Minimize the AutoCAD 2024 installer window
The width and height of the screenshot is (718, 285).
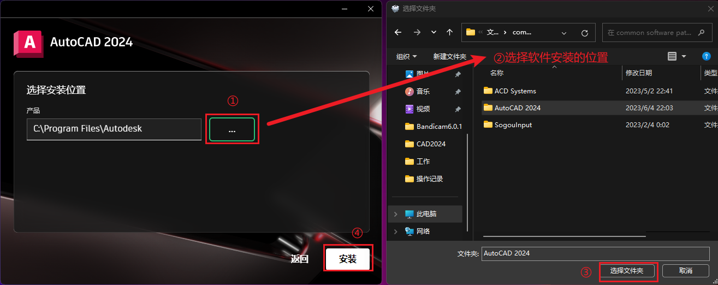pyautogui.click(x=344, y=9)
